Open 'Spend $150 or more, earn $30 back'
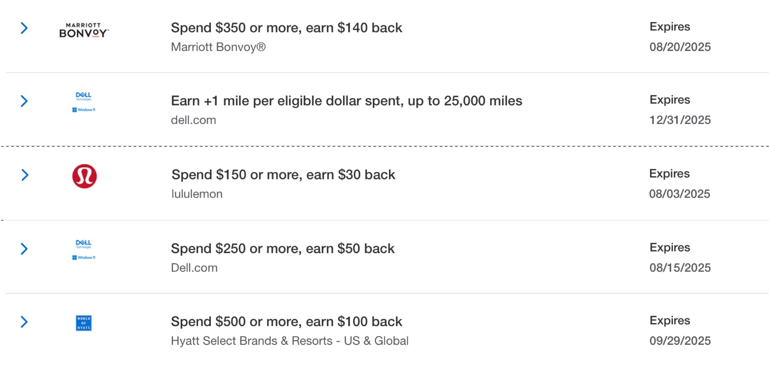The height and width of the screenshot is (366, 769). [283, 175]
